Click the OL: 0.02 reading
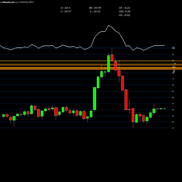This screenshot has width=182, height=182. point(124,15)
